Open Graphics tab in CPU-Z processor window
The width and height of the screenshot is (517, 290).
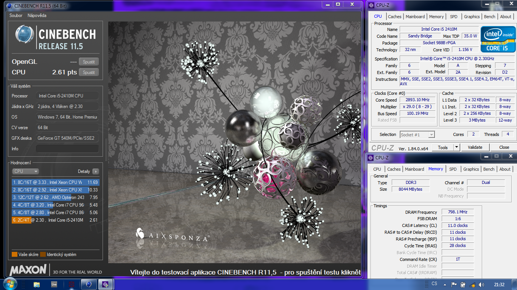[x=472, y=17]
